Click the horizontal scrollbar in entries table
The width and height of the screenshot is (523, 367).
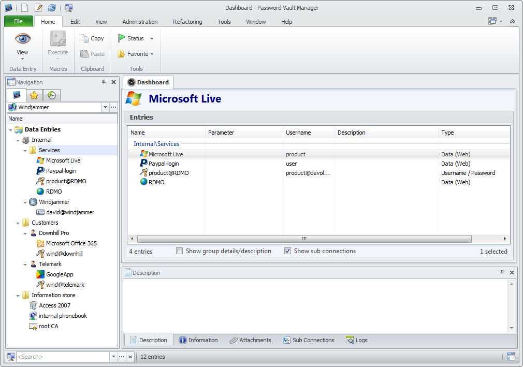[304, 239]
